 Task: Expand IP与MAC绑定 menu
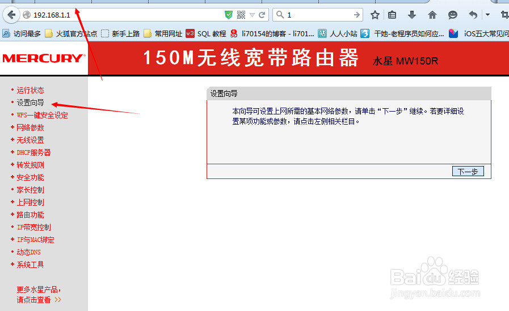click(35, 240)
